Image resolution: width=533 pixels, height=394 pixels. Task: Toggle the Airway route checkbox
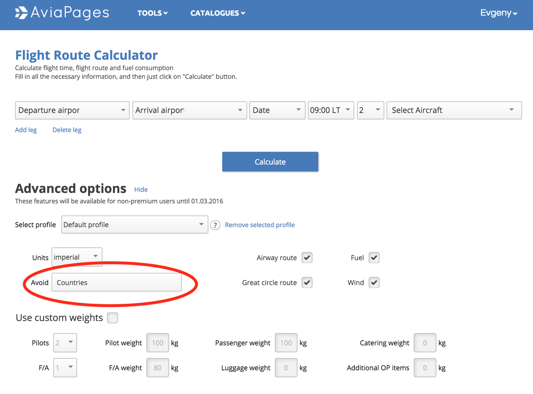307,257
